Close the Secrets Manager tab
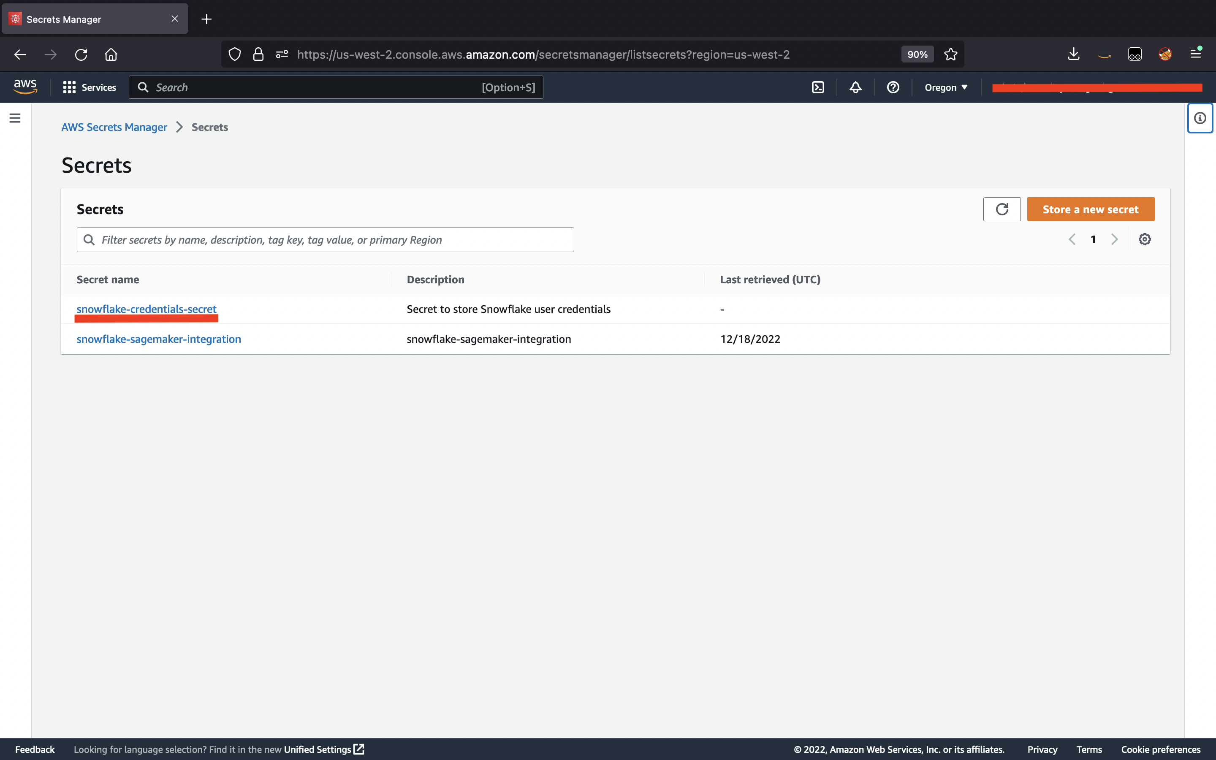The height and width of the screenshot is (760, 1216). 175,19
